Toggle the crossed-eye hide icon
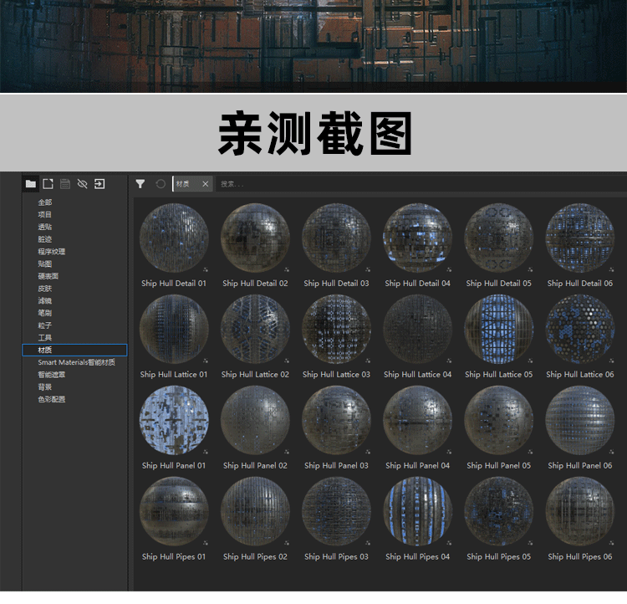The image size is (627, 604). [82, 184]
